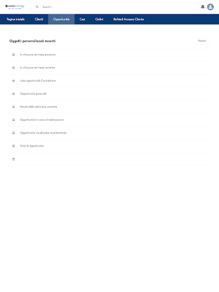This screenshot has height=292, width=219.
Task: Click list icon beside 'Opportunità personali'
Action: [14, 94]
